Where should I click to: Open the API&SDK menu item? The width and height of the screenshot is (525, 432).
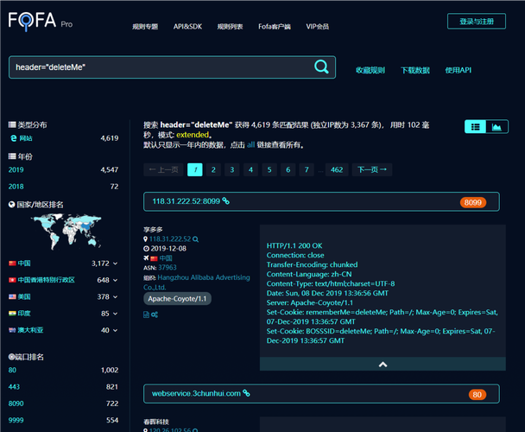[187, 27]
